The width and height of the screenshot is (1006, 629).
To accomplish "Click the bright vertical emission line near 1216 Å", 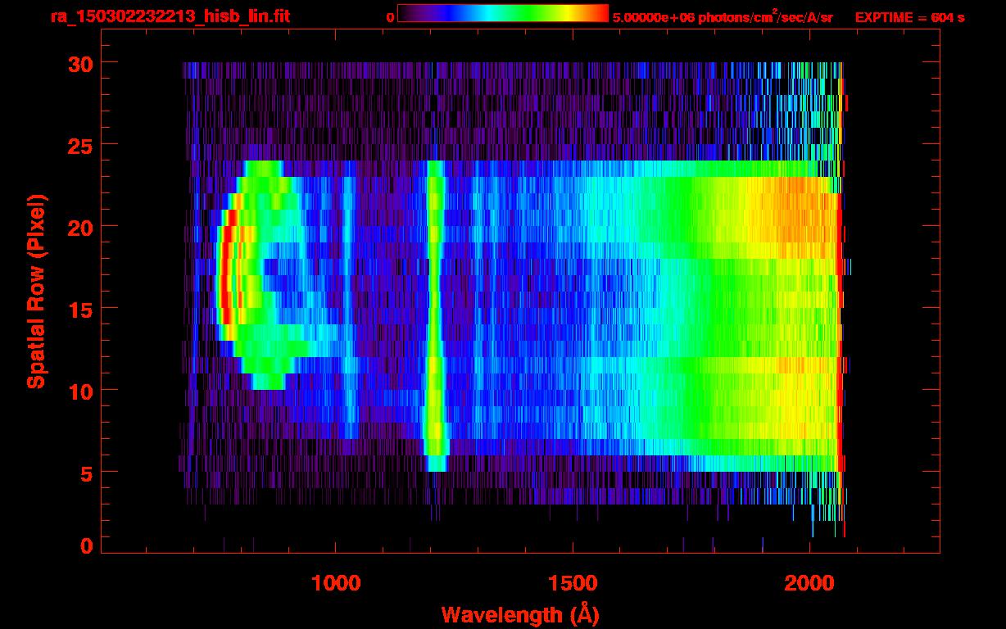I will (x=435, y=315).
